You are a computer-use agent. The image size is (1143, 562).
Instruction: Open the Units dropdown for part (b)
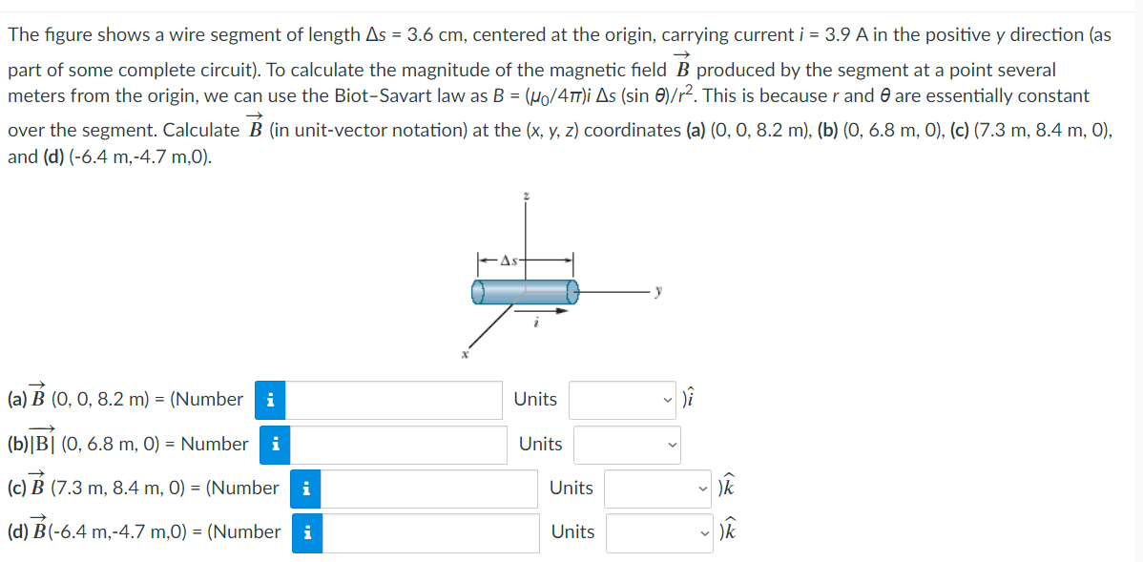[x=627, y=445]
